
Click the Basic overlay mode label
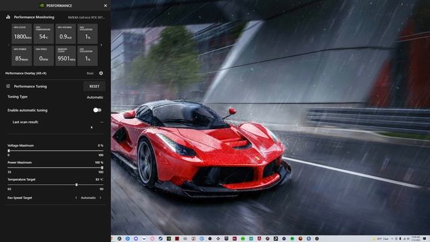pos(90,73)
